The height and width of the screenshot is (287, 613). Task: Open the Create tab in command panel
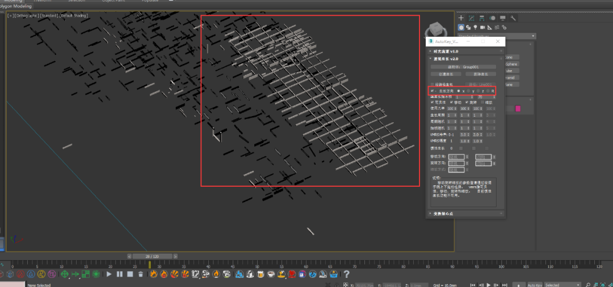pos(461,18)
